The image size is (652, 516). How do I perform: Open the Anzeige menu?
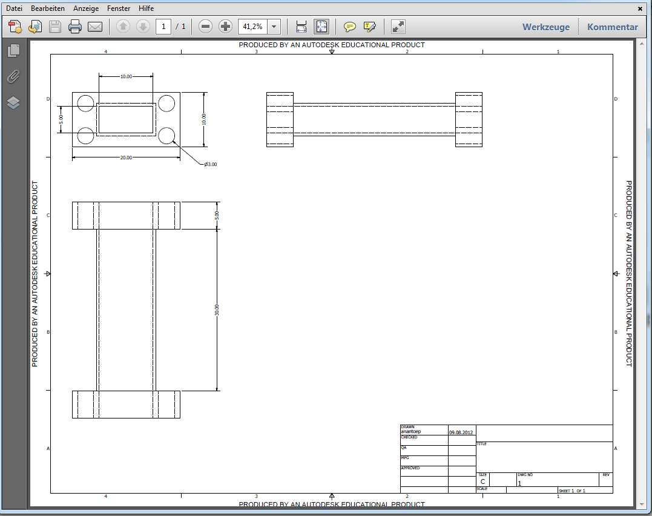click(x=85, y=8)
